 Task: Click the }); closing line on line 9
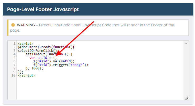point(21,72)
